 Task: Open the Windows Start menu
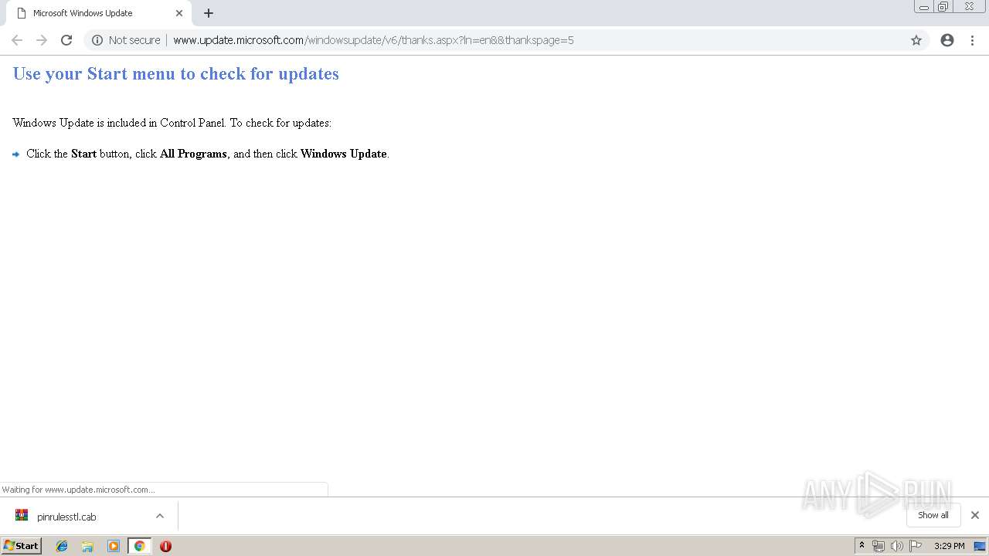[22, 546]
